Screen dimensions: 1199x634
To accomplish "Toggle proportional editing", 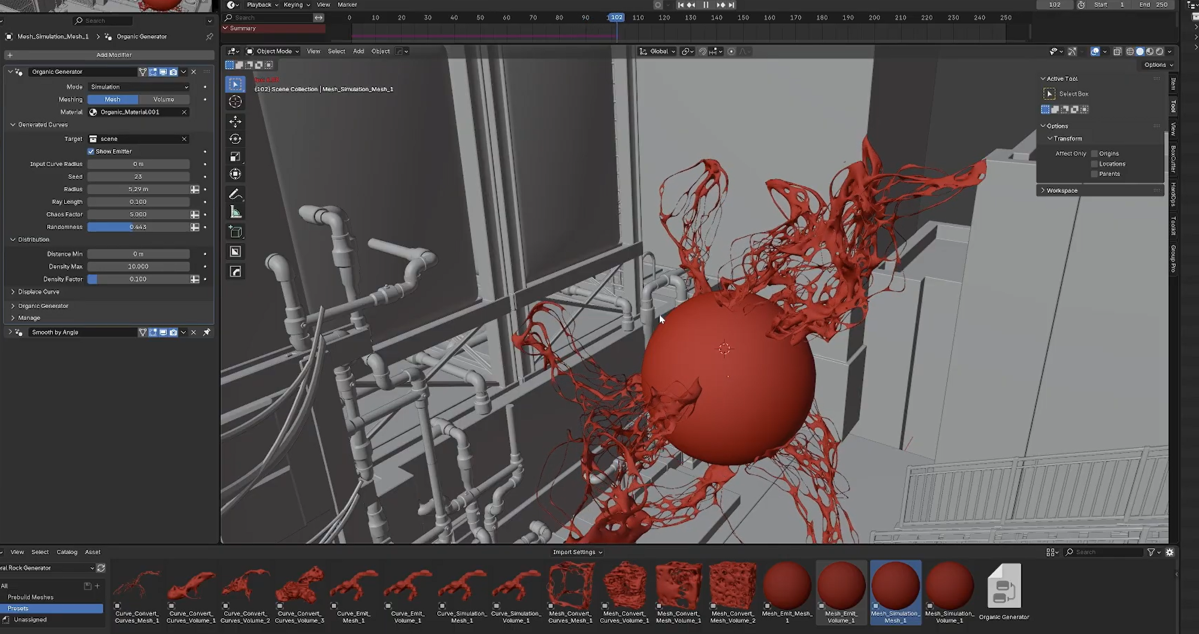I will 731,52.
